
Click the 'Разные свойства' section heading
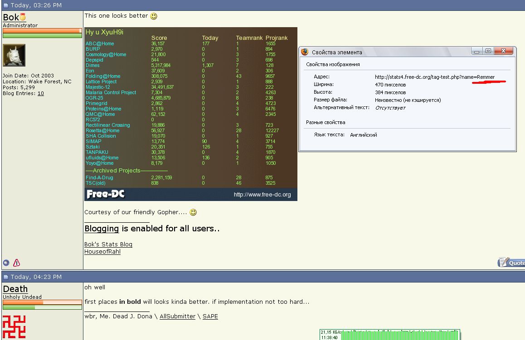pyautogui.click(x=326, y=122)
